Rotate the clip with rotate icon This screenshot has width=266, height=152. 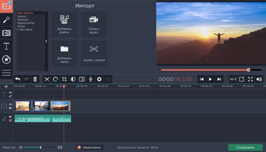pos(55,79)
